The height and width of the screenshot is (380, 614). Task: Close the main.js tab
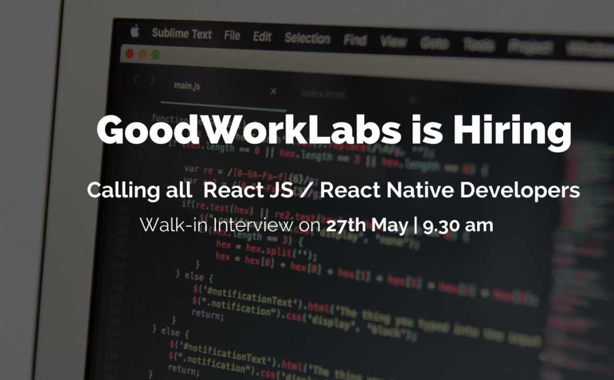(x=273, y=91)
